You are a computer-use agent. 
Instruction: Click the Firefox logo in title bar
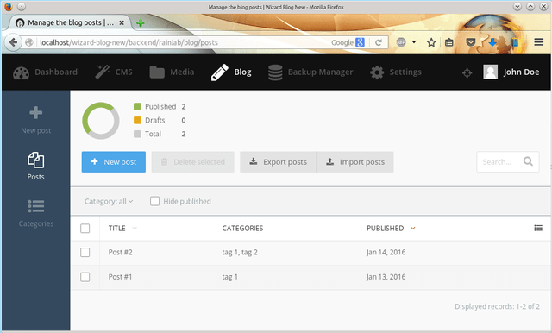9,7
